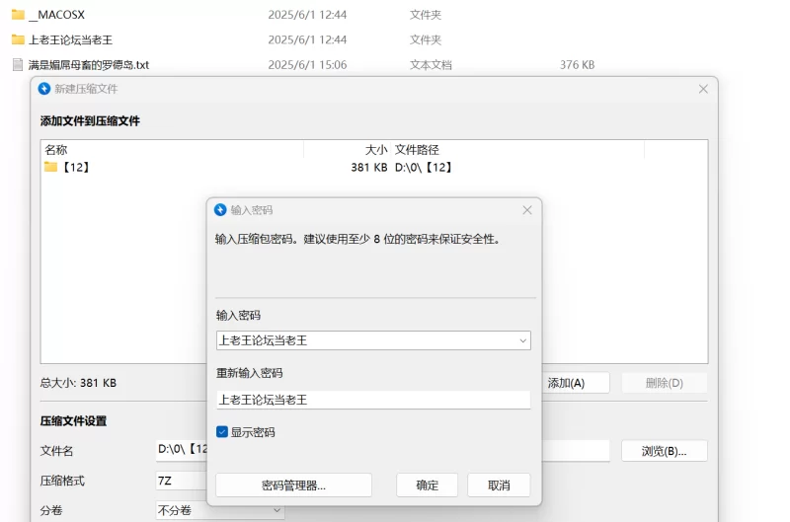Click the 重新输入密码 text field
The width and height of the screenshot is (790, 522).
tap(373, 400)
